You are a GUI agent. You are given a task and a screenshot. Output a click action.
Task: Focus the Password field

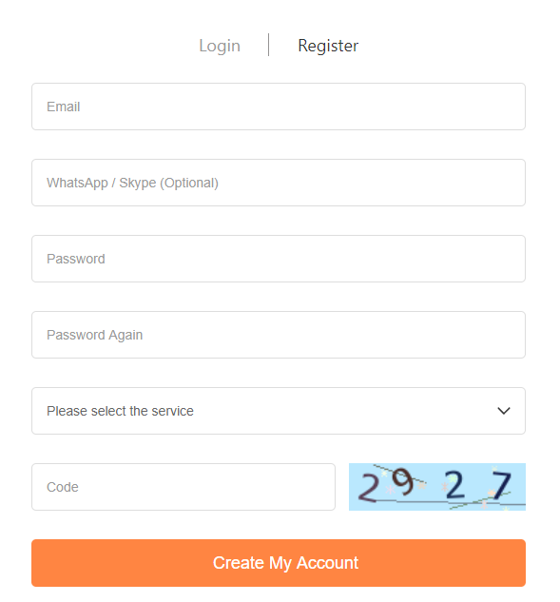coord(279,259)
